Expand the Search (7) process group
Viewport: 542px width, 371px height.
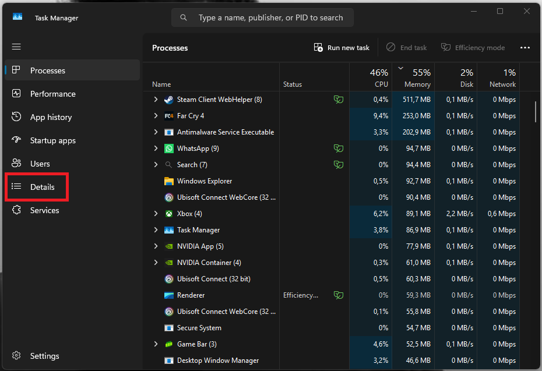pos(156,165)
